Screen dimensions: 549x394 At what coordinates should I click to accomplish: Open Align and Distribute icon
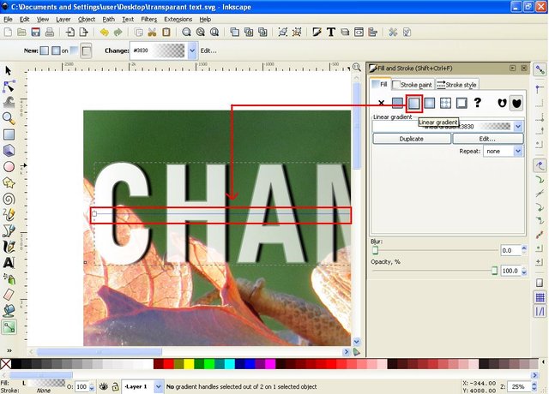373,33
